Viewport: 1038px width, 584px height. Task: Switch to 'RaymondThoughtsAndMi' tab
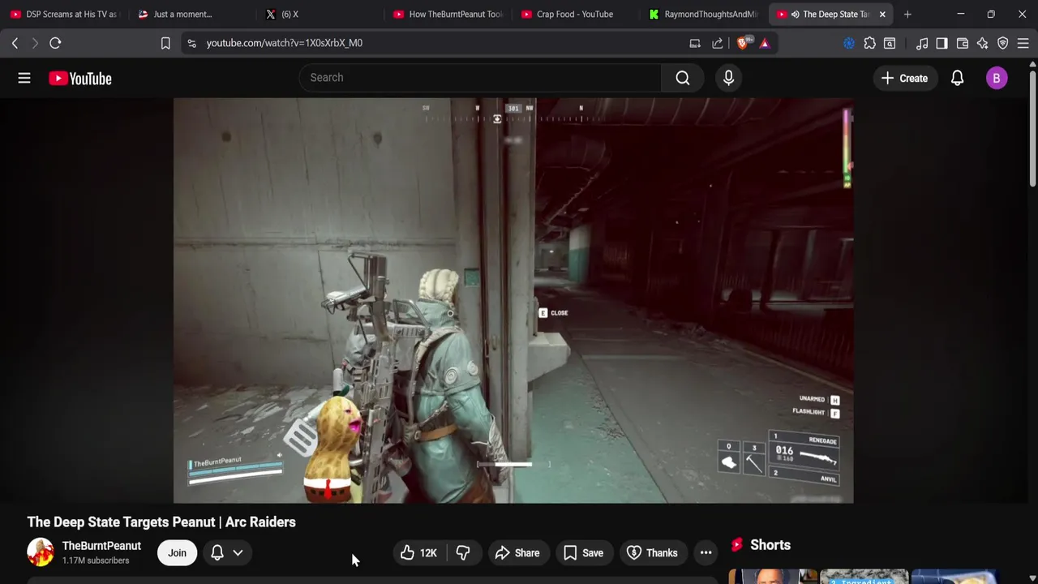[703, 14]
